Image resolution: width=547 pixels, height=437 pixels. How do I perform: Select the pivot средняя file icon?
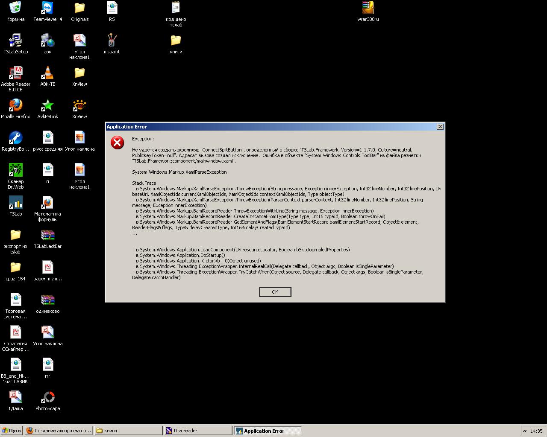click(x=47, y=141)
